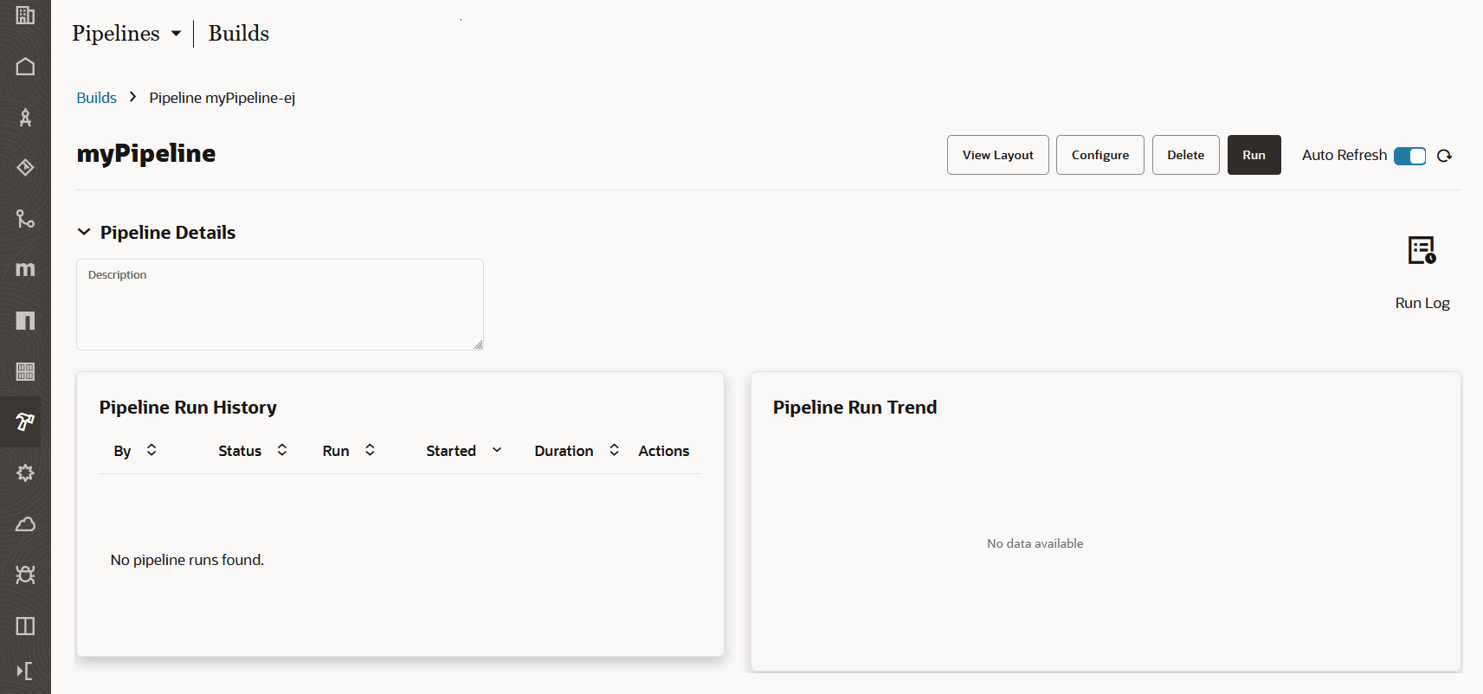The width and height of the screenshot is (1483, 694).
Task: Open the Maven 'm' icon in the sidebar
Action: click(25, 269)
